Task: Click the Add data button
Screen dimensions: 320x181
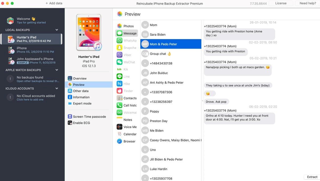Action: pos(54,3)
